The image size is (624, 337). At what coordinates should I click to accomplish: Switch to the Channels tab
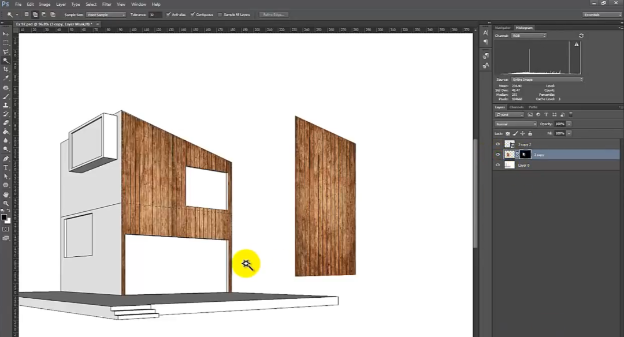pos(517,107)
